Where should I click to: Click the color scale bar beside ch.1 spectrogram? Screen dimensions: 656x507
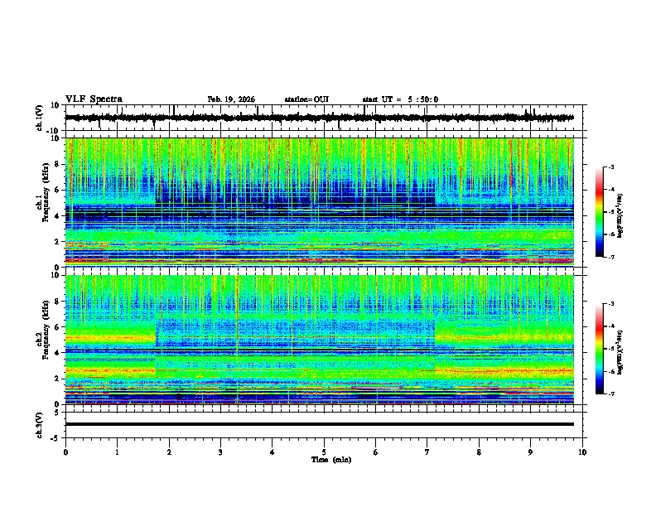599,212
